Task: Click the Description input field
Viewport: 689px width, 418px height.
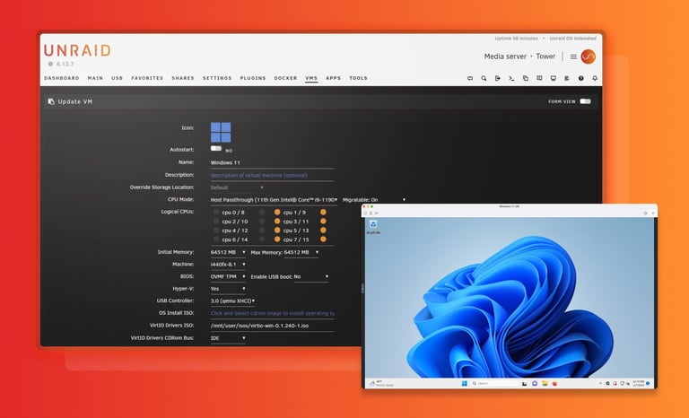Action: point(272,176)
